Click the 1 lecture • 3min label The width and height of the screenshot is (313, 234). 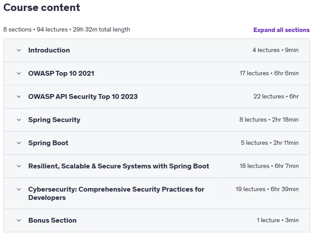[278, 220]
